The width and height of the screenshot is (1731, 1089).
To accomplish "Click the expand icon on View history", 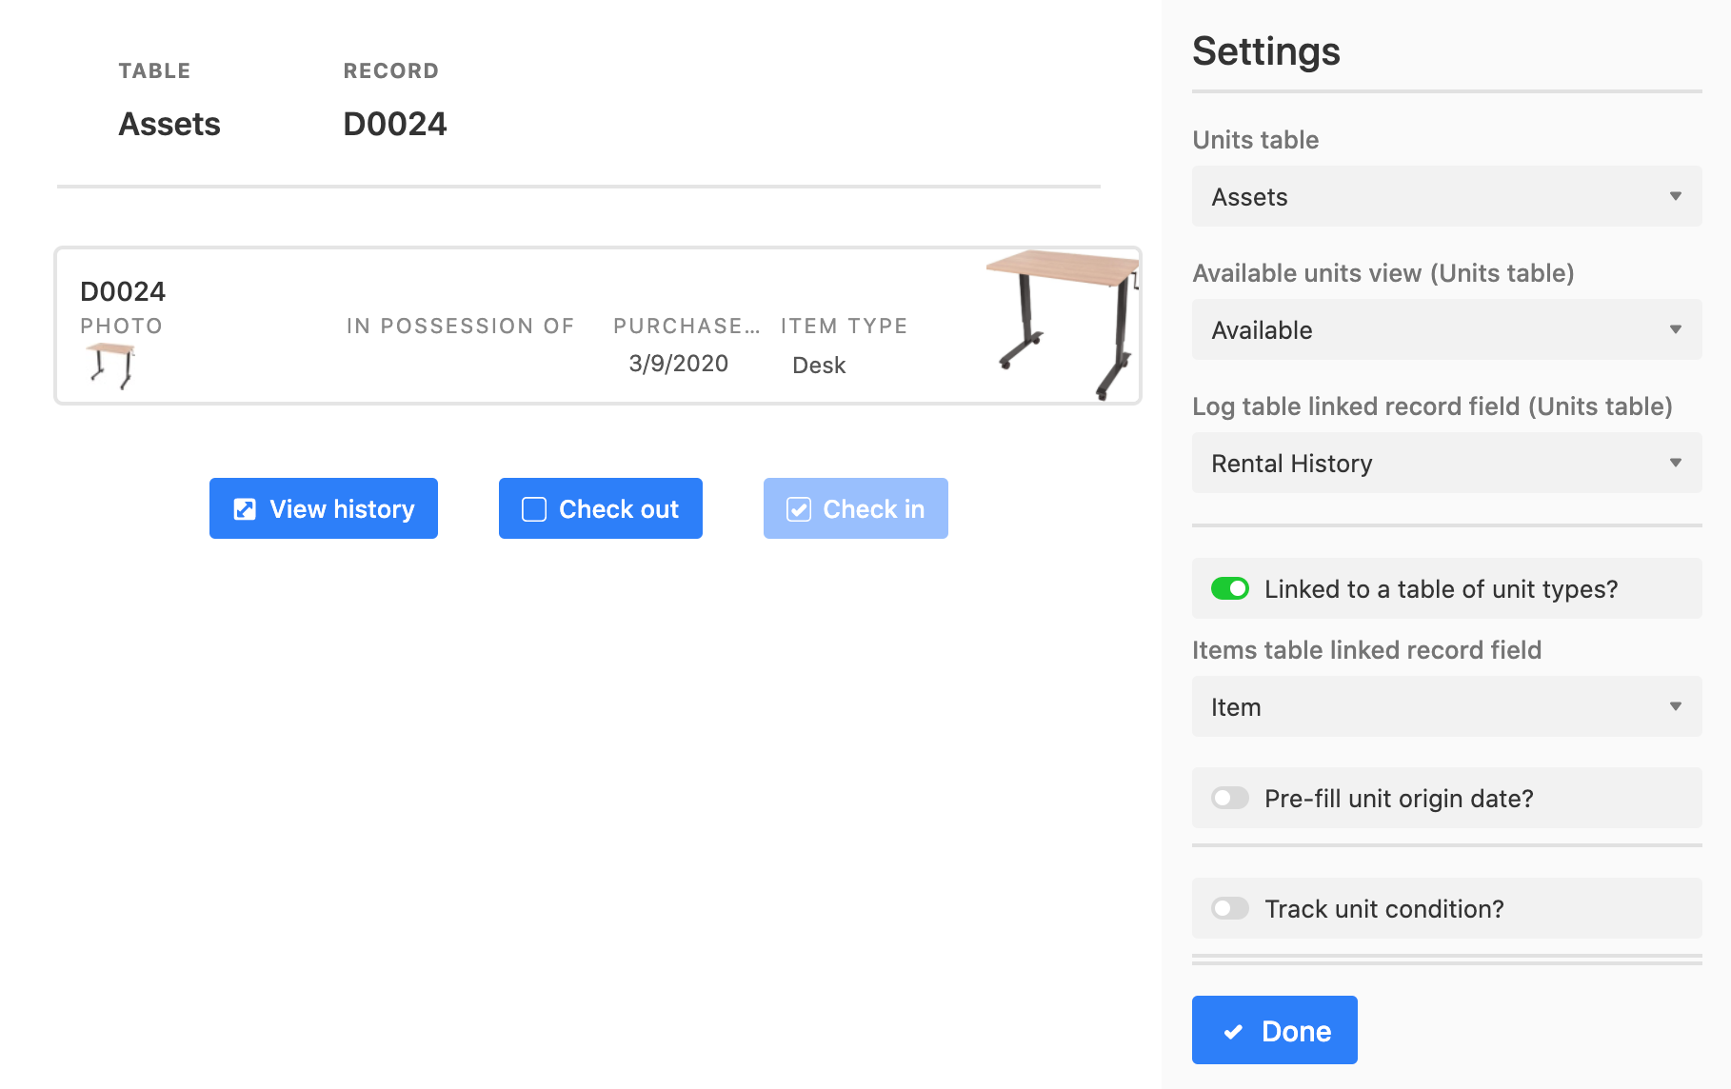I will (245, 509).
